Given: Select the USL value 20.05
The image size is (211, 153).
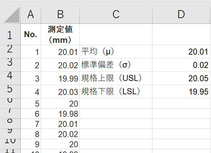Looking at the screenshot, I should [181, 78].
